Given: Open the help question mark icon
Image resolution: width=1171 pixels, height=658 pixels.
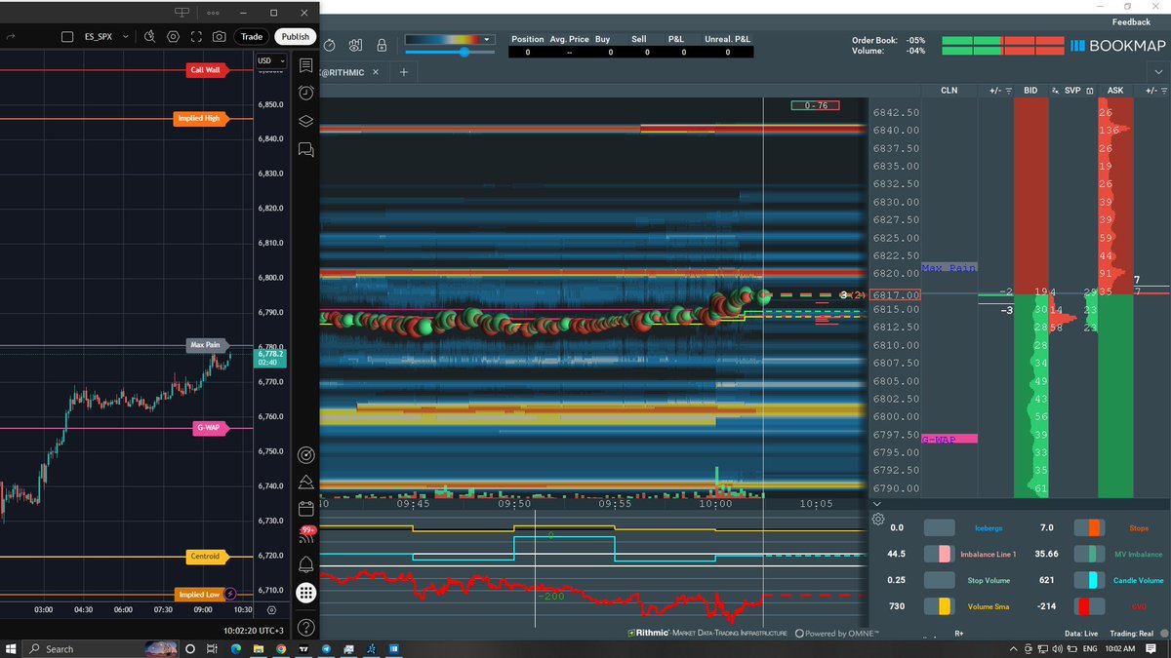Looking at the screenshot, I should pos(305,627).
